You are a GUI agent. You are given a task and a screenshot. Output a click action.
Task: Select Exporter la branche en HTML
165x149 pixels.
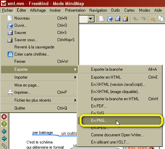click(x=120, y=99)
